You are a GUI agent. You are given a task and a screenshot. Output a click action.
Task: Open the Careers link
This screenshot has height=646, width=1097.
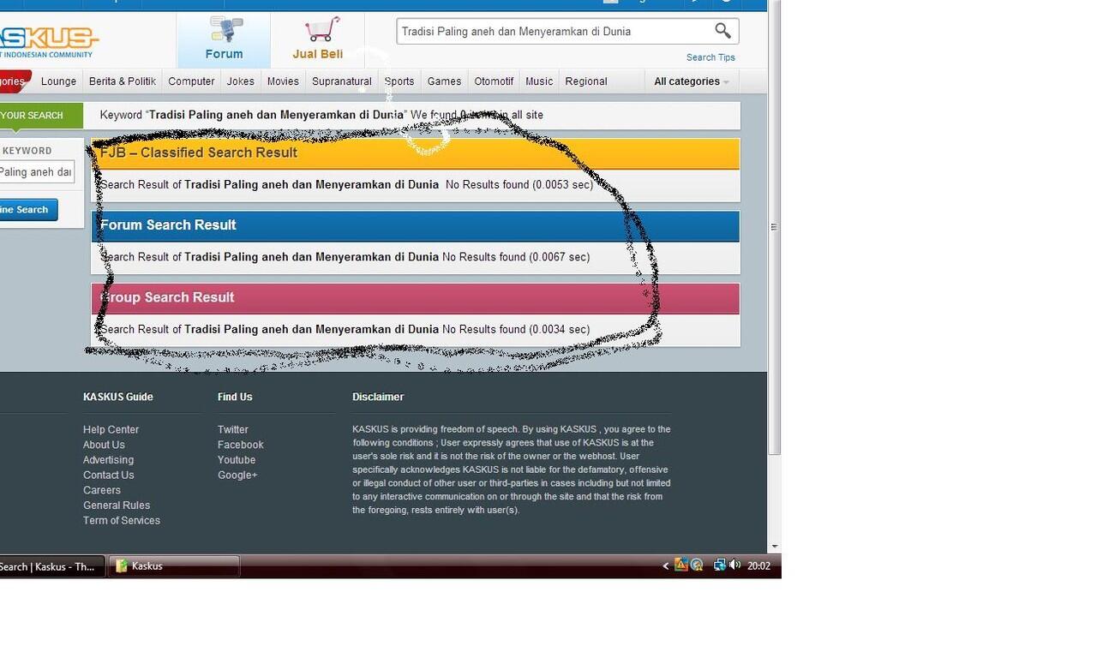coord(102,490)
